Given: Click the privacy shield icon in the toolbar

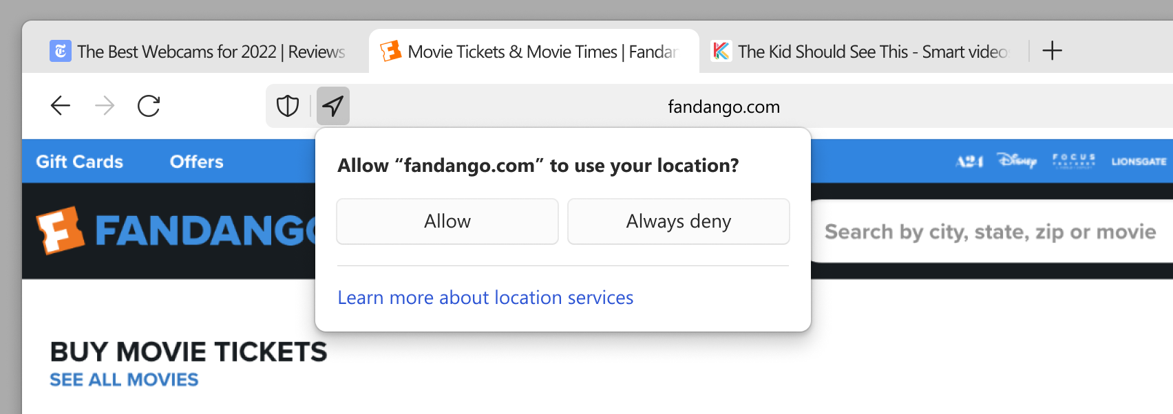Looking at the screenshot, I should click(x=287, y=106).
